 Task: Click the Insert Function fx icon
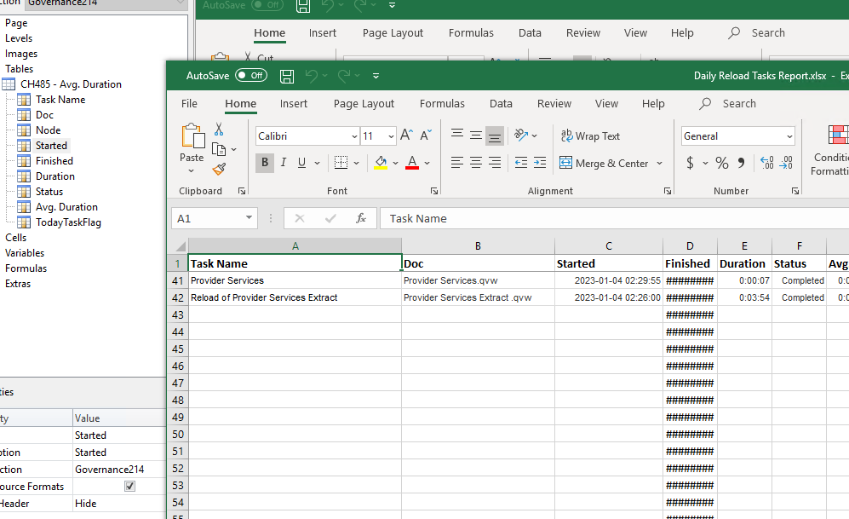pyautogui.click(x=361, y=218)
